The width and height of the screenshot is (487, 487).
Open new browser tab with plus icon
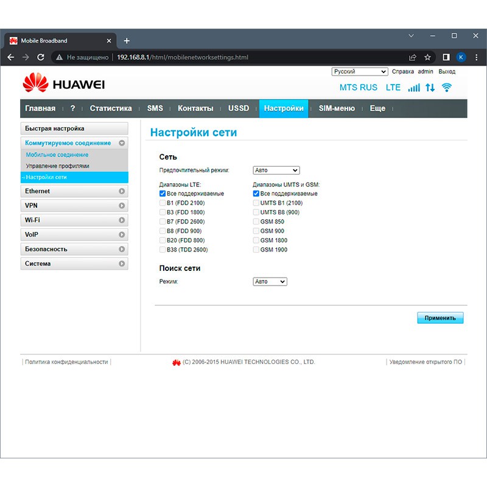(127, 41)
